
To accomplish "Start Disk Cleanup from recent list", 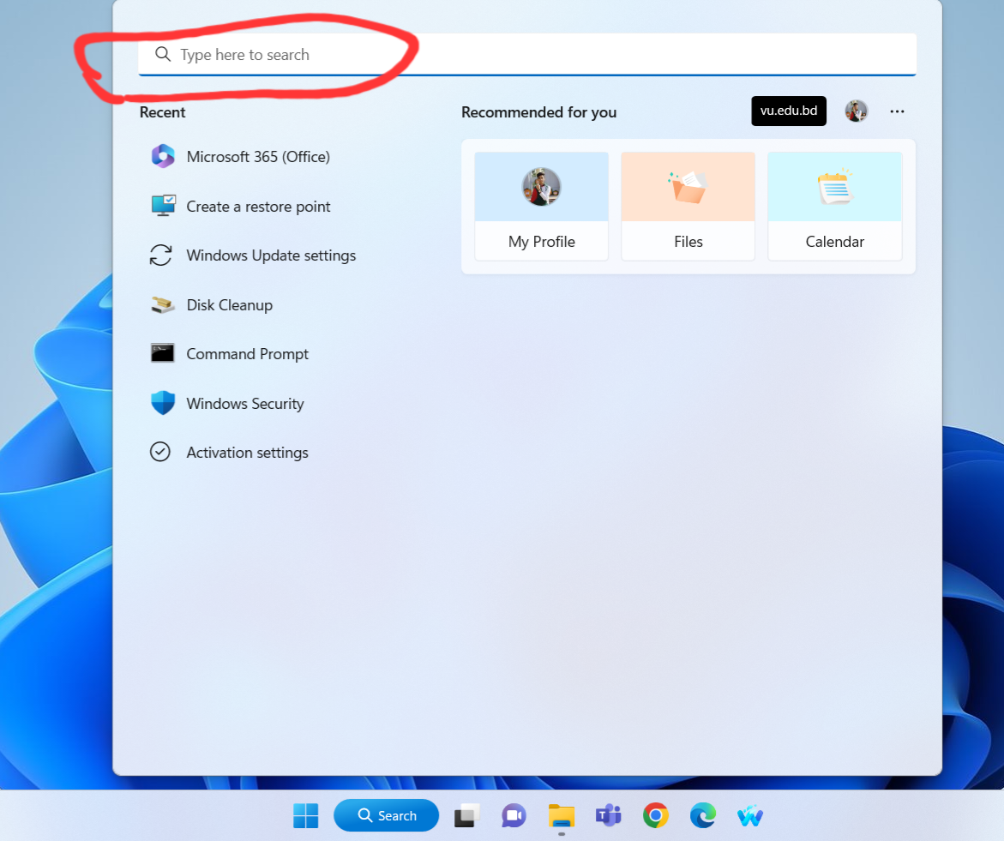I will [x=229, y=305].
